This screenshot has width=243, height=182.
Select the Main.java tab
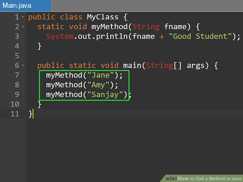[x=25, y=6]
